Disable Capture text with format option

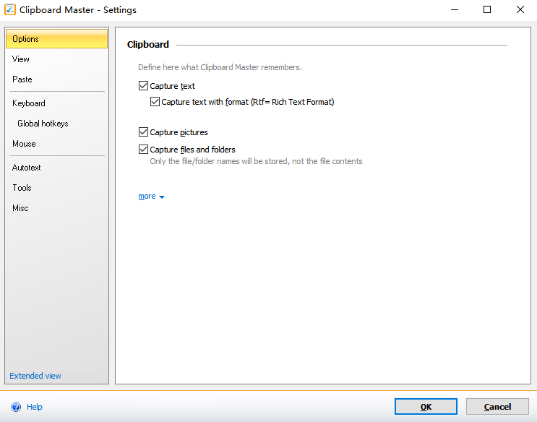[x=155, y=102]
